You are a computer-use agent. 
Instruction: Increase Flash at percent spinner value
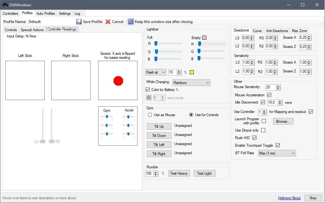(179, 71)
